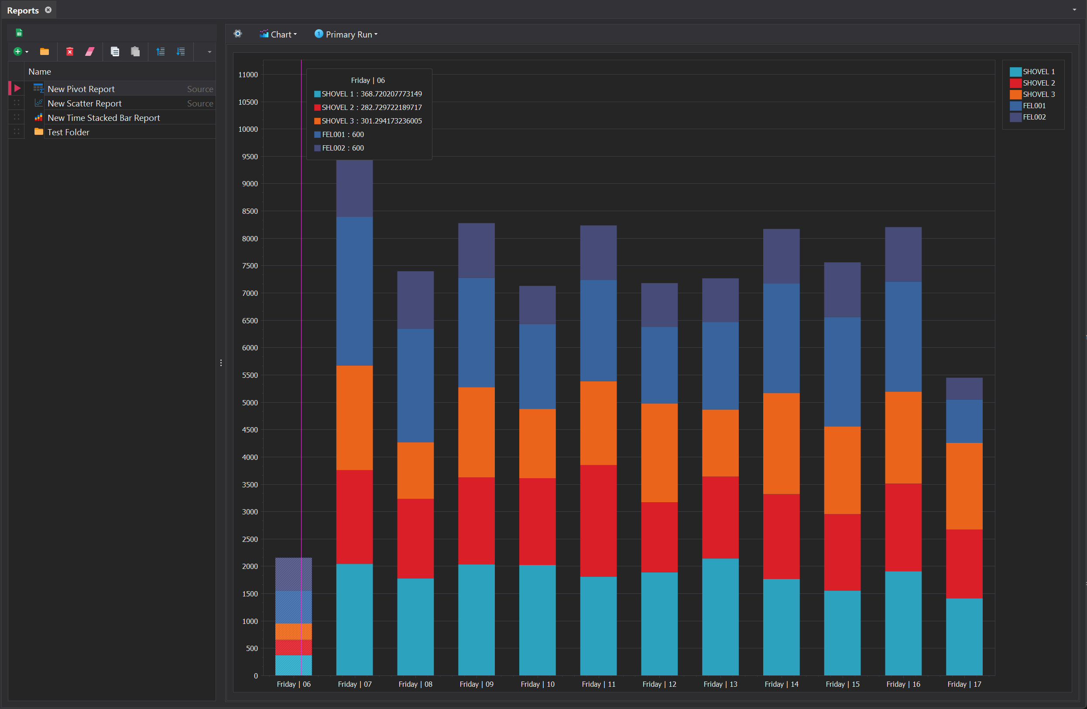Open the chart settings gear
Screen dimensions: 1087x709
[x=237, y=34]
